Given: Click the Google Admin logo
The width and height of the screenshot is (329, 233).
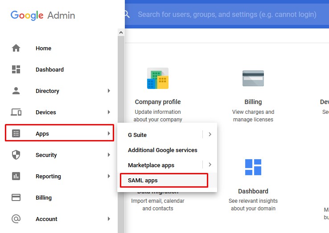Looking at the screenshot, I should coord(43,15).
